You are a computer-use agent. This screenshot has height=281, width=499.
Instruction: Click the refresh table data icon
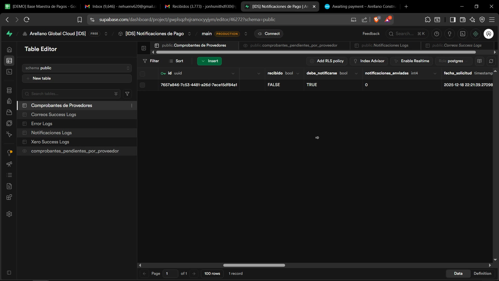[491, 61]
